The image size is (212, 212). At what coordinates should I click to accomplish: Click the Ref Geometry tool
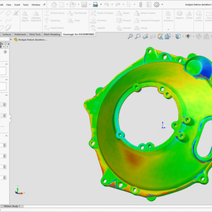168,16
